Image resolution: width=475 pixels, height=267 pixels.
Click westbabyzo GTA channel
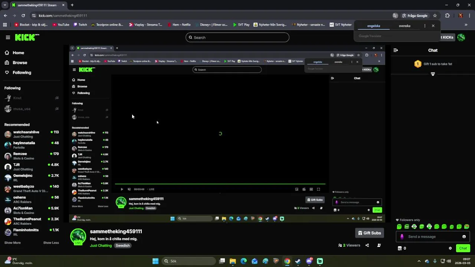tap(32, 188)
